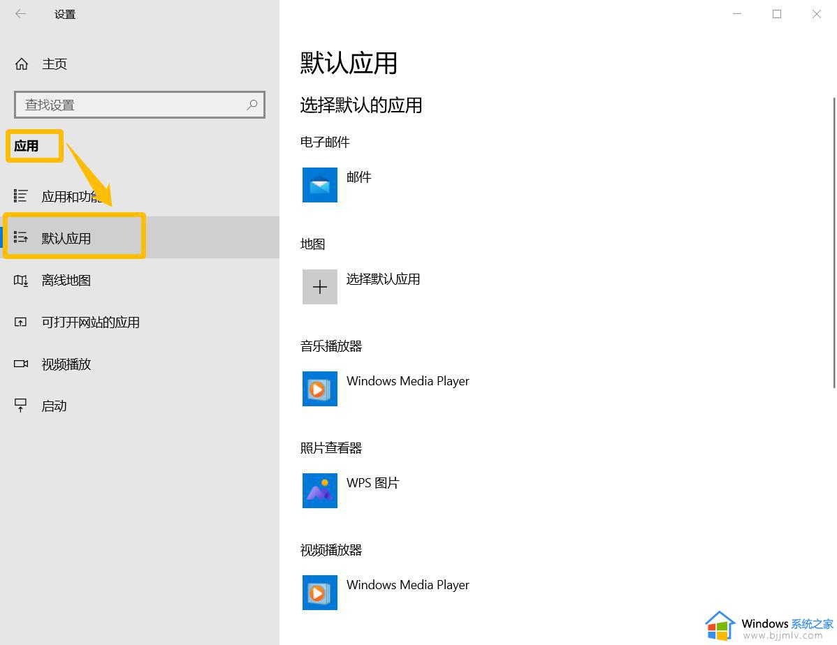Change music player Windows Media Player
The height and width of the screenshot is (645, 837).
coord(408,381)
